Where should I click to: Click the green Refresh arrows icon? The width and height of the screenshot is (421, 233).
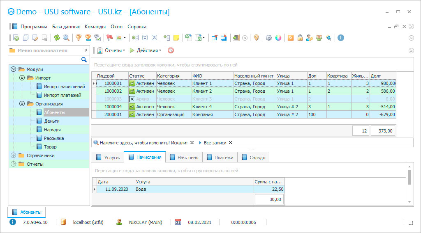pyautogui.click(x=57, y=38)
